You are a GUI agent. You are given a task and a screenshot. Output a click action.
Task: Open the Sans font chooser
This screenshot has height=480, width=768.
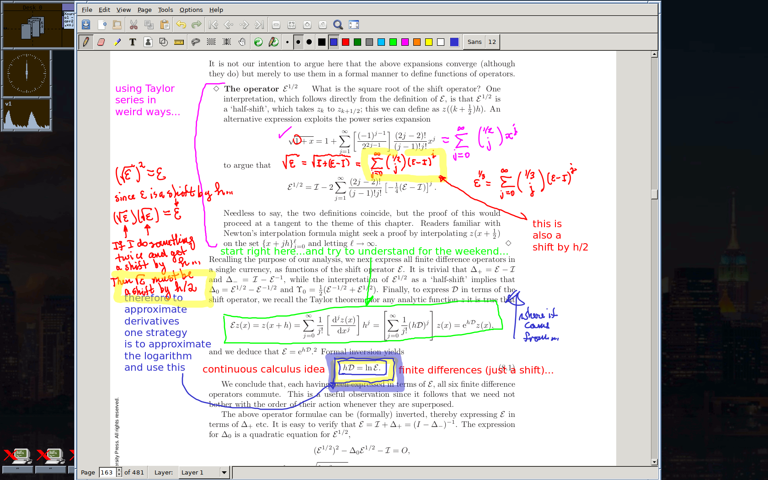tap(474, 42)
